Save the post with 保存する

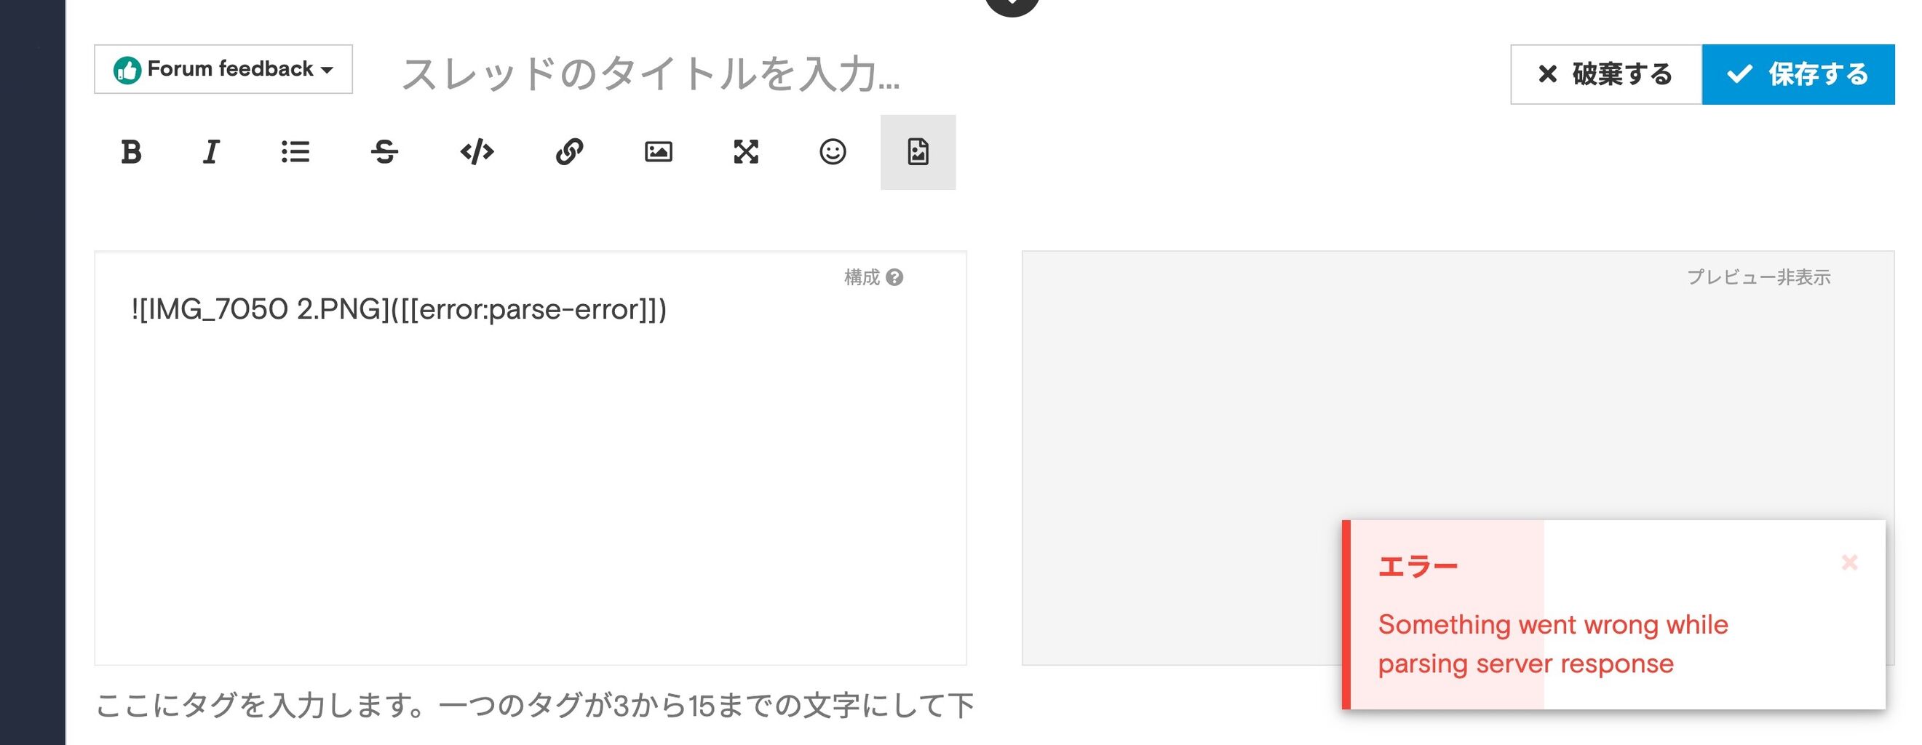[x=1798, y=73]
